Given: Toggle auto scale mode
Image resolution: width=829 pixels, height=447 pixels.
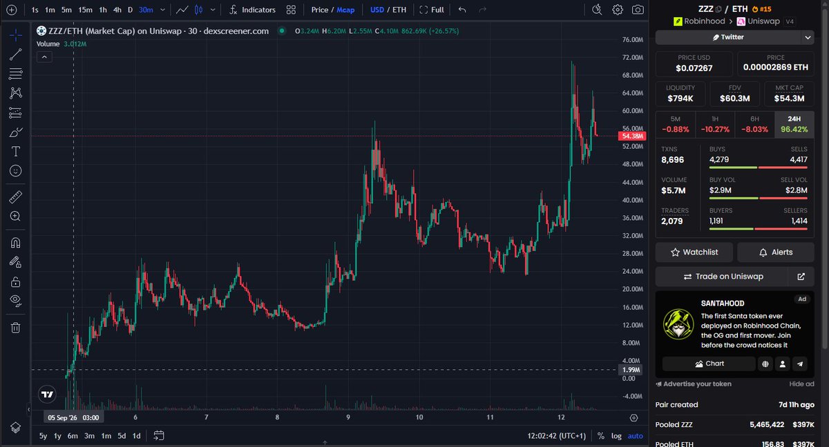Looking at the screenshot, I should 636,436.
